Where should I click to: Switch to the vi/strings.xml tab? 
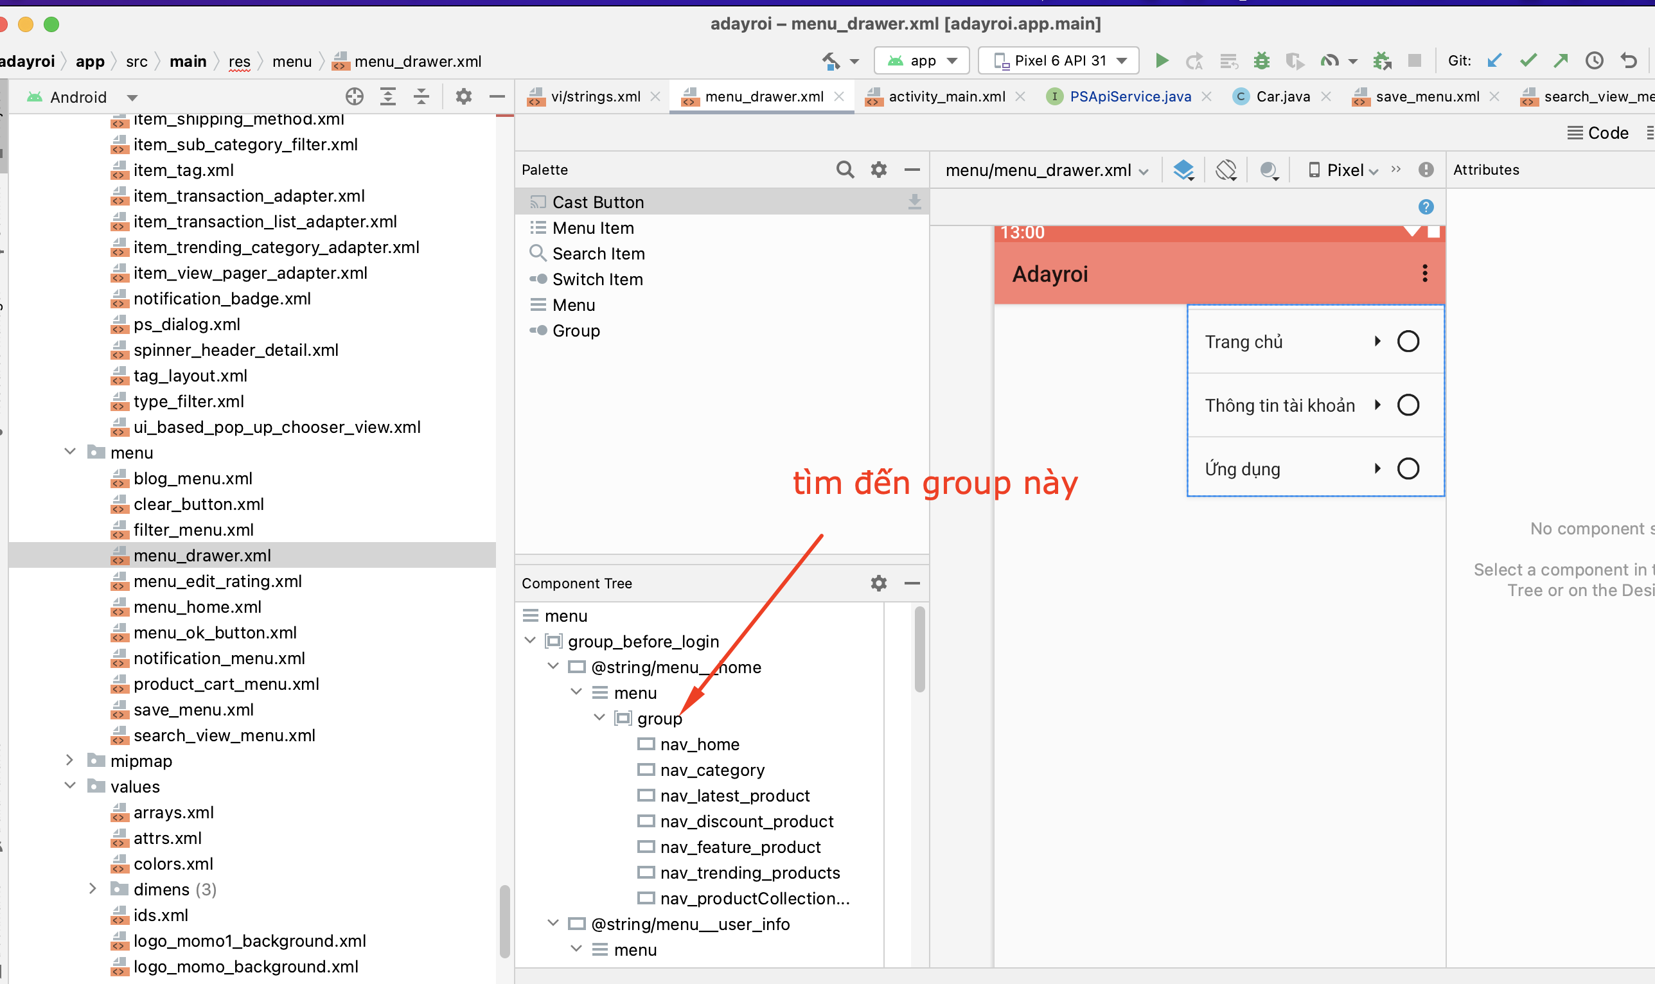tap(595, 97)
